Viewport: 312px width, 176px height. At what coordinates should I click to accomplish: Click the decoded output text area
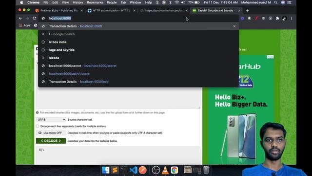click(x=118, y=155)
